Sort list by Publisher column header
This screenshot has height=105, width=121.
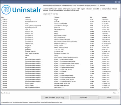[x=27, y=17]
